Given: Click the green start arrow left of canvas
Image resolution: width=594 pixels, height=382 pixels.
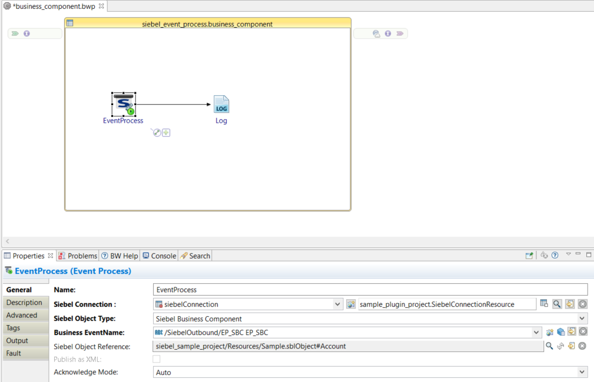Looking at the screenshot, I should [x=15, y=33].
